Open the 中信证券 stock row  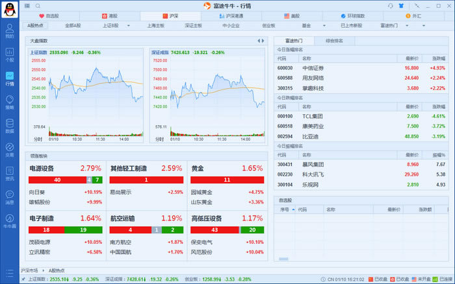pos(361,68)
